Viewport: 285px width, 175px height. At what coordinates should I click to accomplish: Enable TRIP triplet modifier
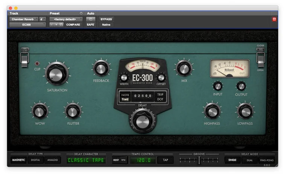click(160, 95)
